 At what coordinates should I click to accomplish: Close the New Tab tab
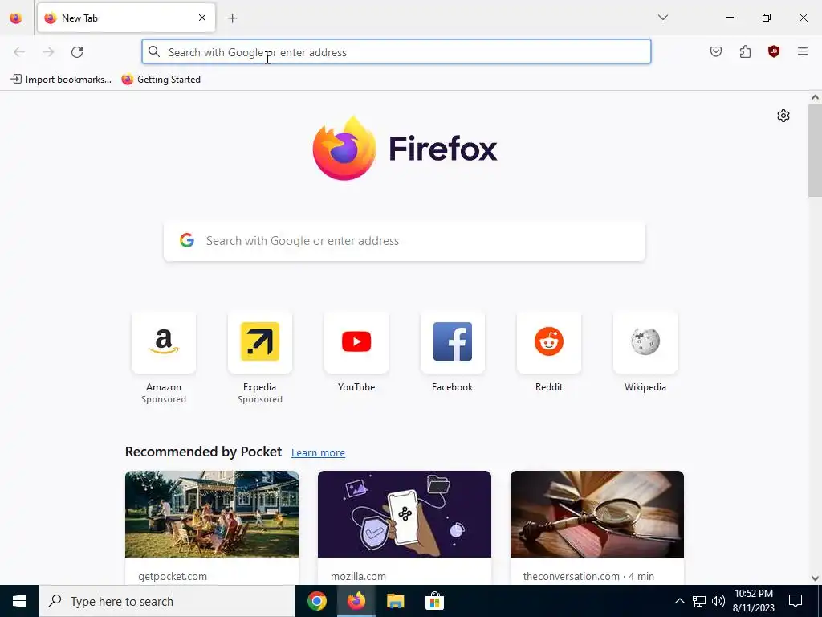202,18
